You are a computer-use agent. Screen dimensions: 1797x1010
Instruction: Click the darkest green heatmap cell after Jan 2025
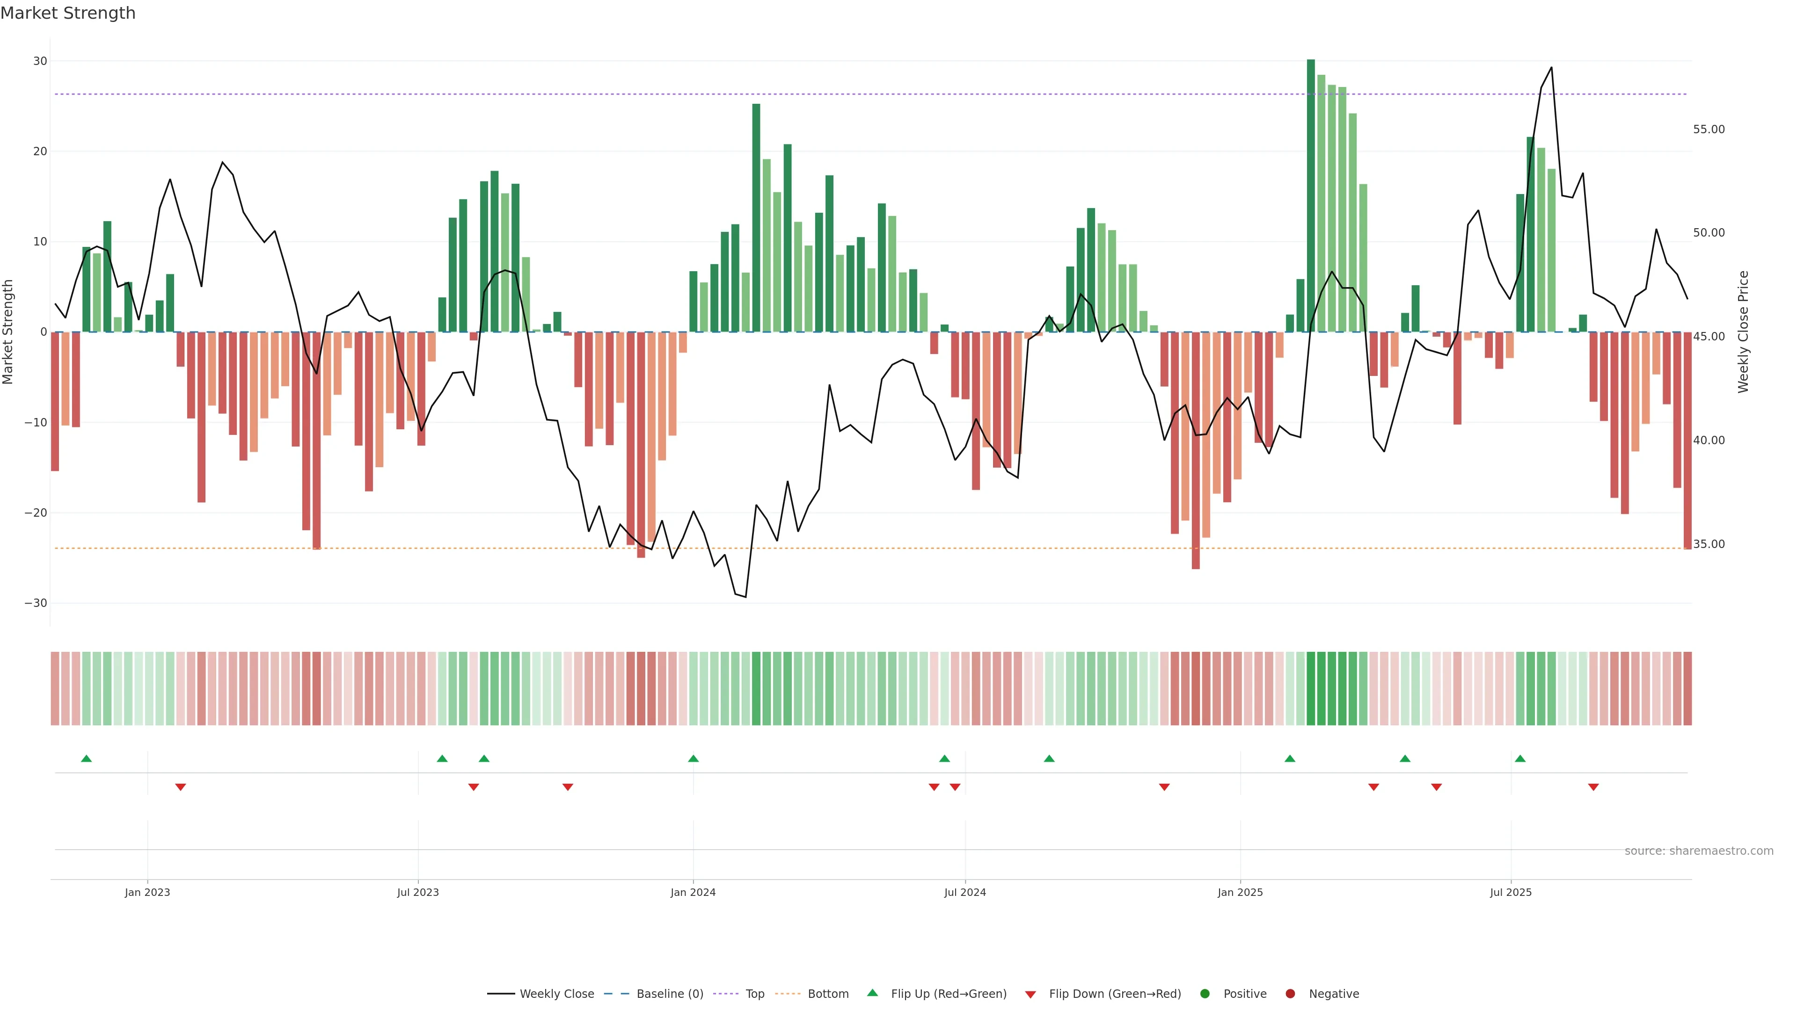pos(1311,689)
